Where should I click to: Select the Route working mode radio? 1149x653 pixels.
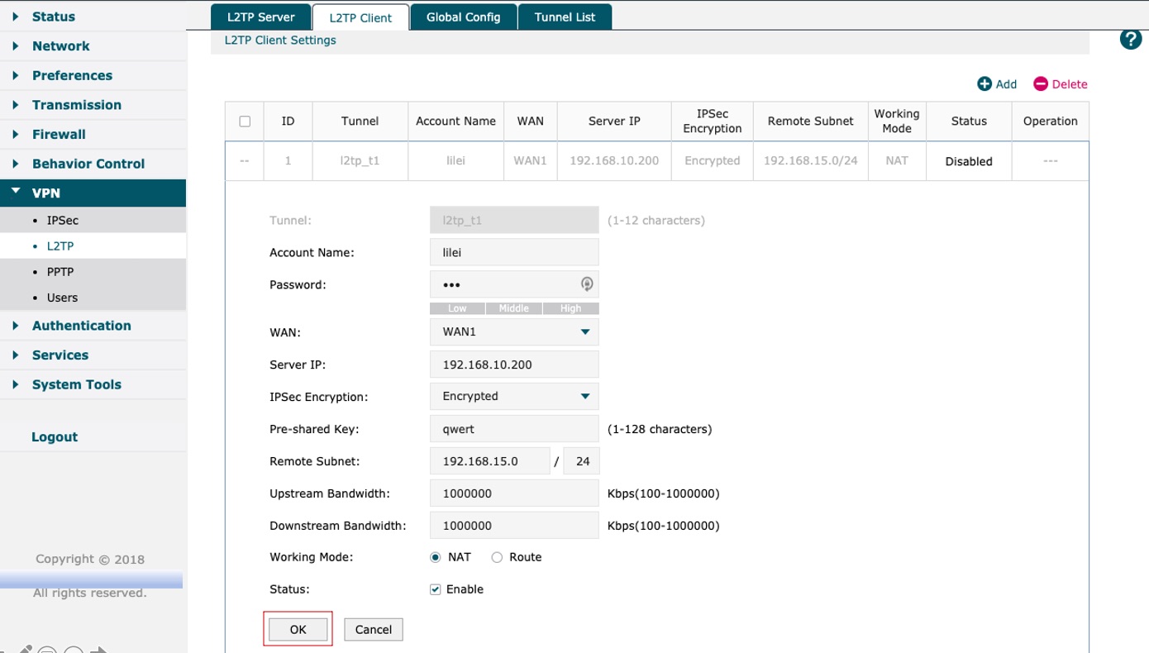[x=497, y=557]
